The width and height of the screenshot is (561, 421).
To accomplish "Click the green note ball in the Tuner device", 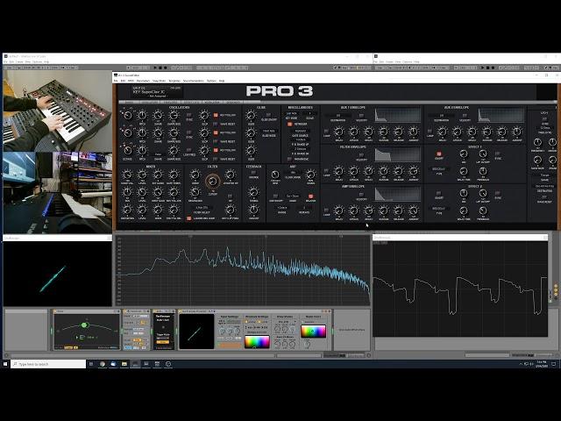I will click(84, 325).
